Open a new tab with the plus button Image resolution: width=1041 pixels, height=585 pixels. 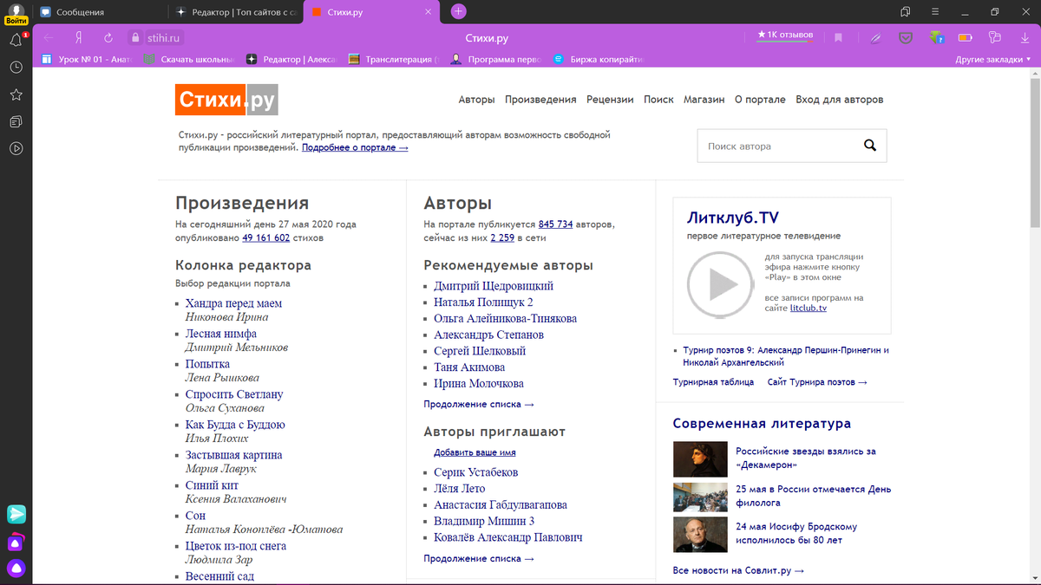tap(459, 11)
